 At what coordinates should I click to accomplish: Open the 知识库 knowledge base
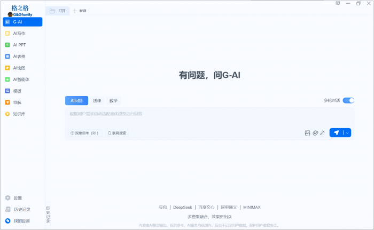click(19, 114)
